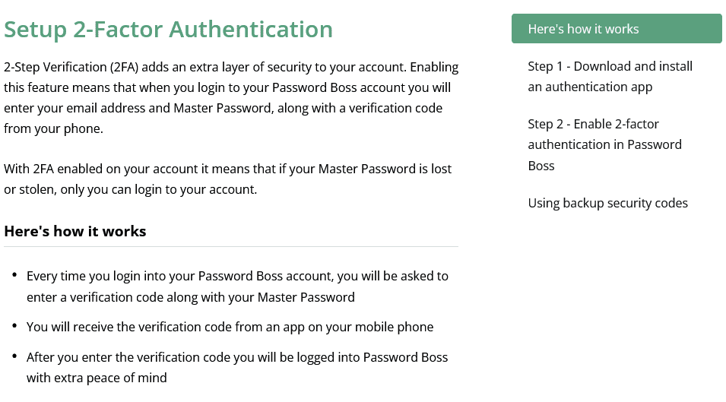This screenshot has height=402, width=726.
Task: Click the bullet dot before "After you enter"
Action: click(x=14, y=356)
